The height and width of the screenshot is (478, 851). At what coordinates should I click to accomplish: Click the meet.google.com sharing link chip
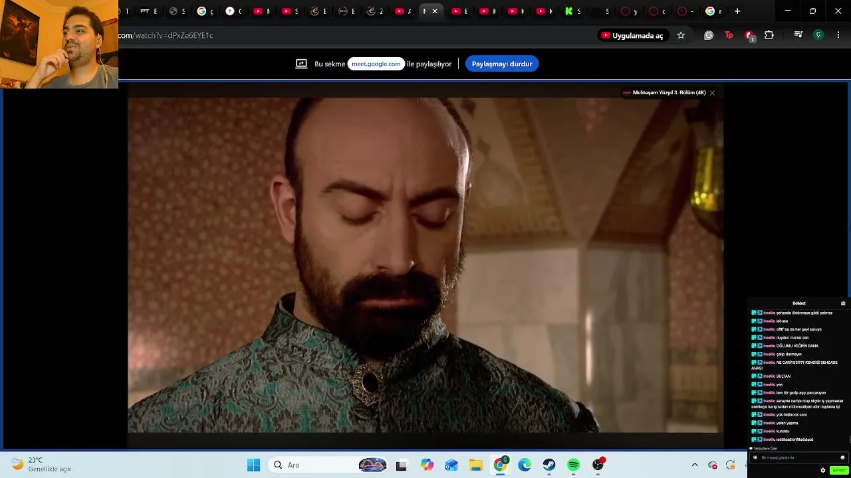(376, 64)
